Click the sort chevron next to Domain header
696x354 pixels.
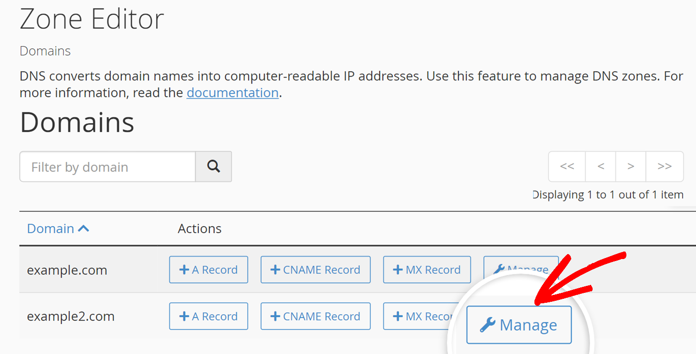85,228
